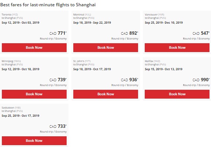Click the Saskatoon (YXE) origin label
This screenshot has width=211, height=147.
coord(11,108)
